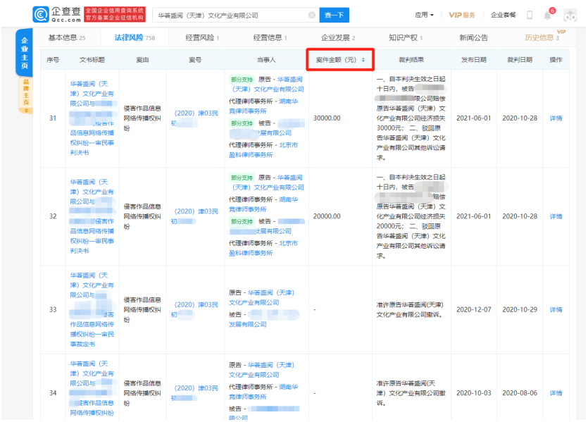Click 当事人 column header
This screenshot has height=422, width=588.
click(266, 60)
